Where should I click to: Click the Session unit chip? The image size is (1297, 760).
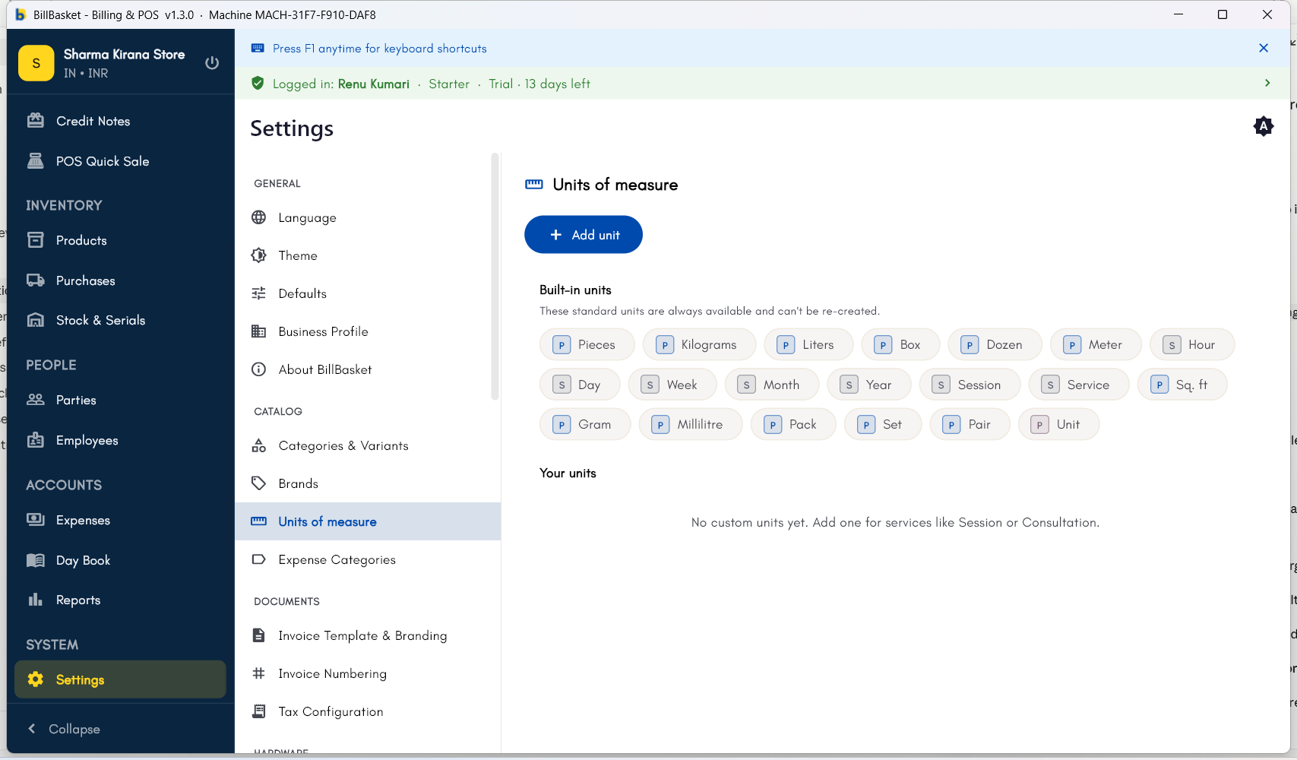(x=970, y=385)
